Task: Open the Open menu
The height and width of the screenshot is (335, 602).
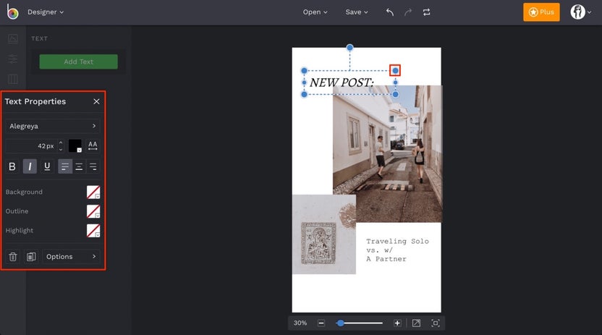Action: 315,12
